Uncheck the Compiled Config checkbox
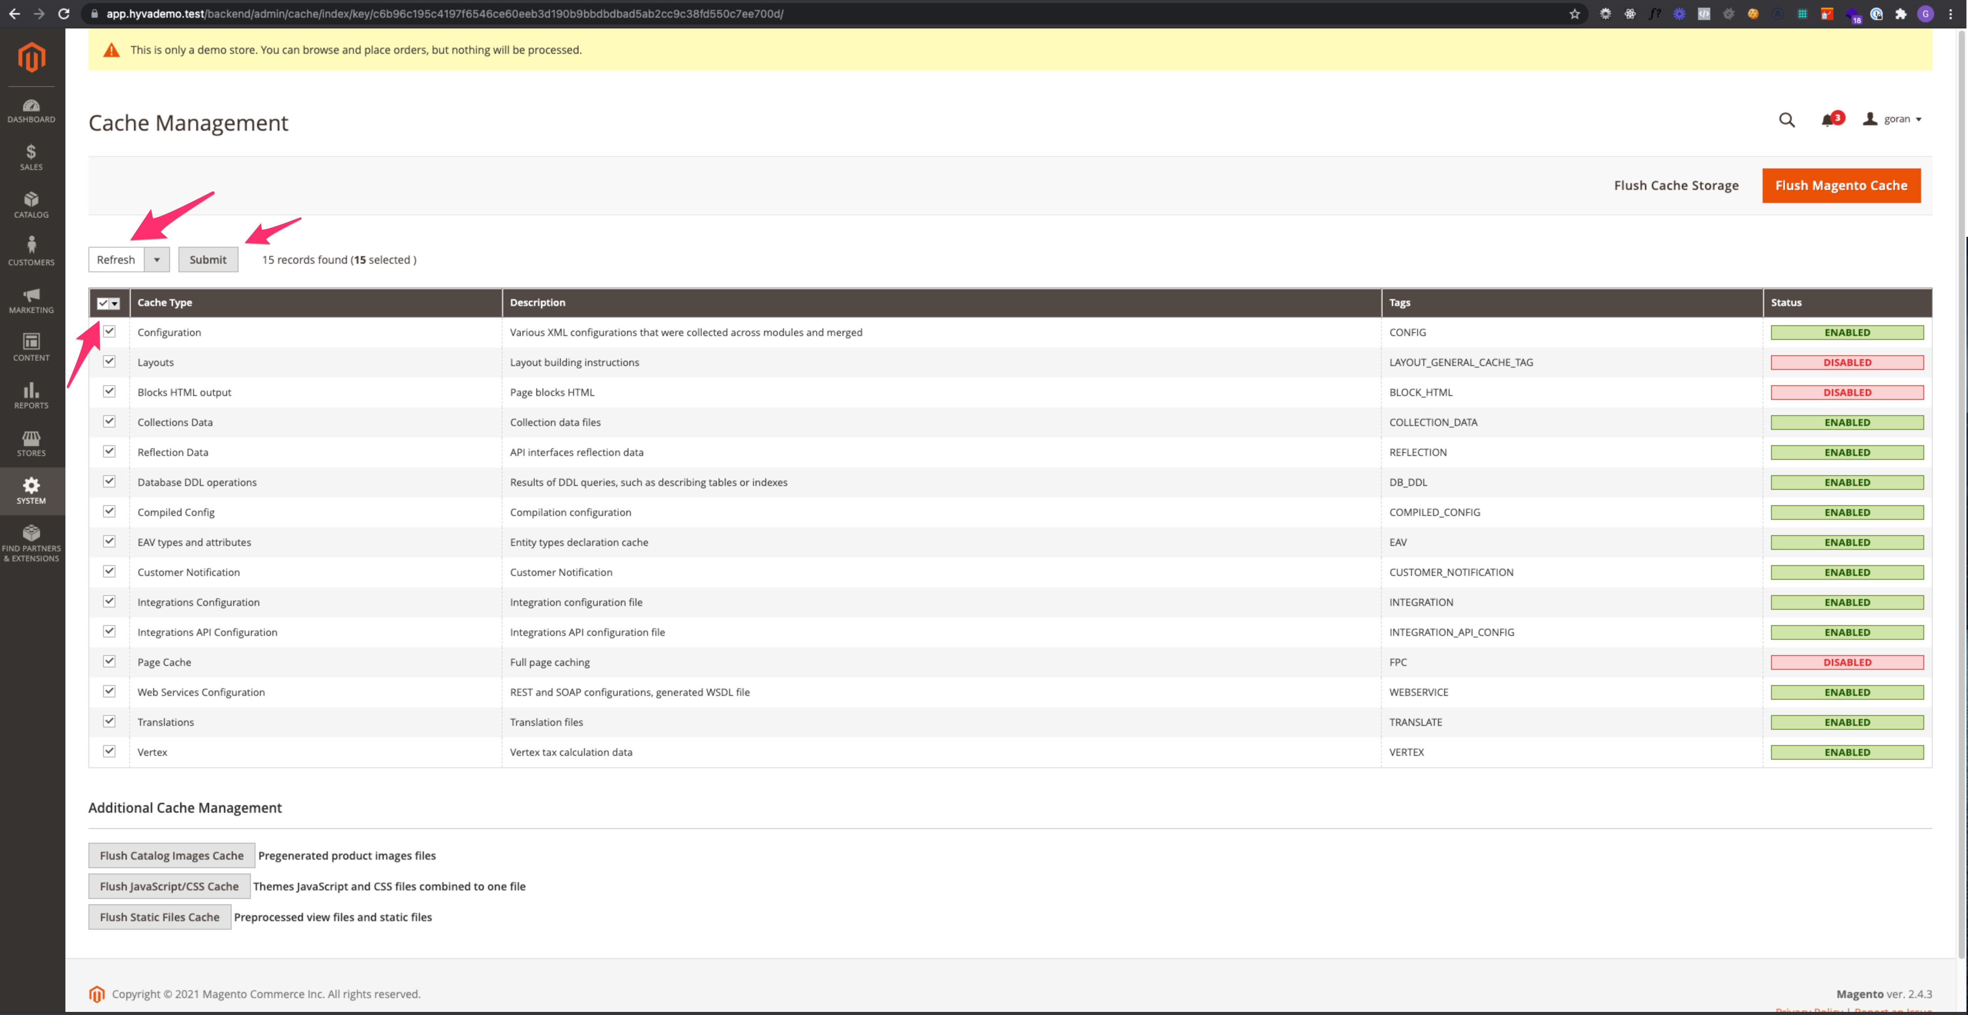 (x=109, y=511)
